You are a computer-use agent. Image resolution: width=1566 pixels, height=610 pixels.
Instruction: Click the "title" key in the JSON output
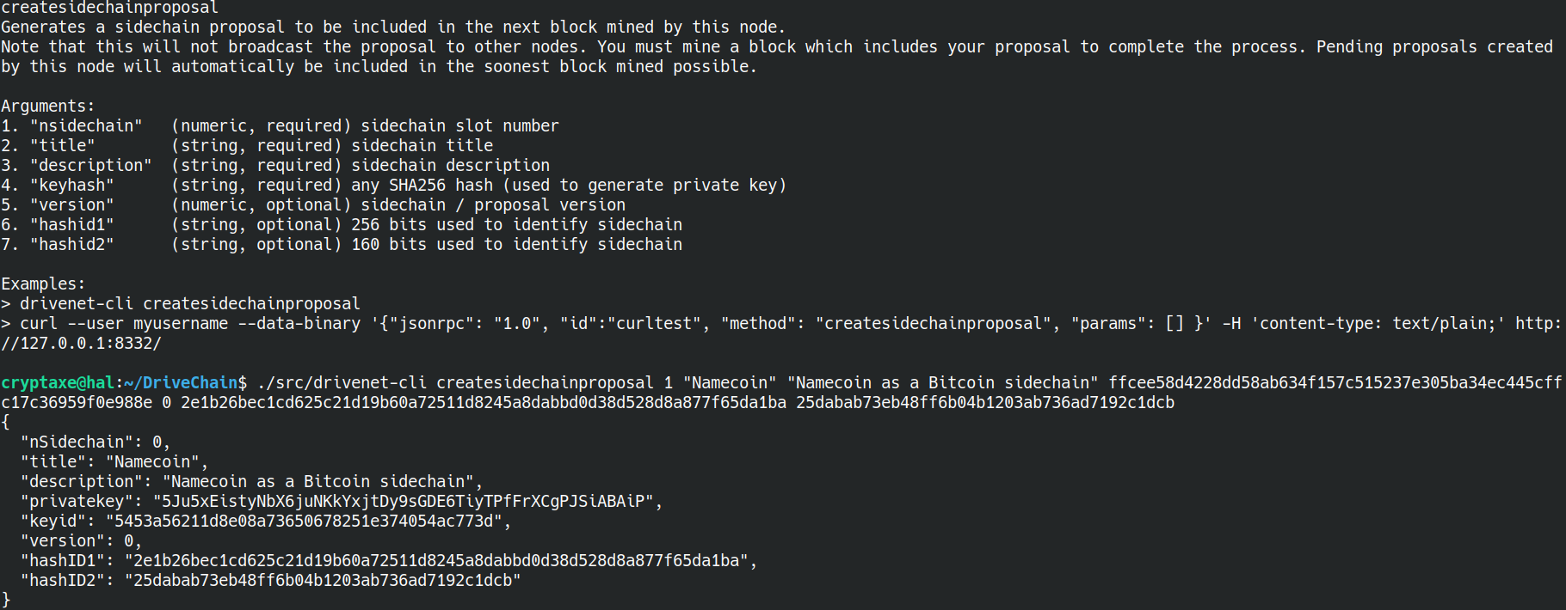point(58,461)
